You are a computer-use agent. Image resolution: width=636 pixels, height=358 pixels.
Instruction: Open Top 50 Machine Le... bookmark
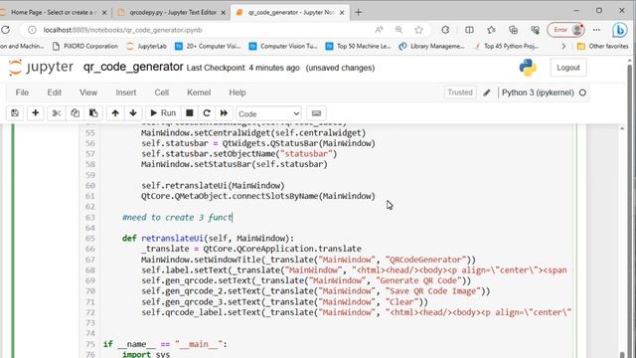359,47
